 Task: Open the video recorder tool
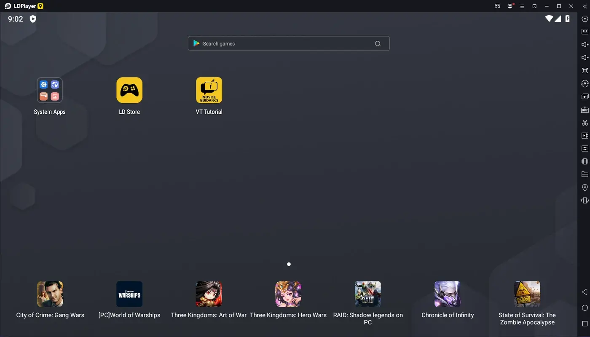[x=585, y=135]
